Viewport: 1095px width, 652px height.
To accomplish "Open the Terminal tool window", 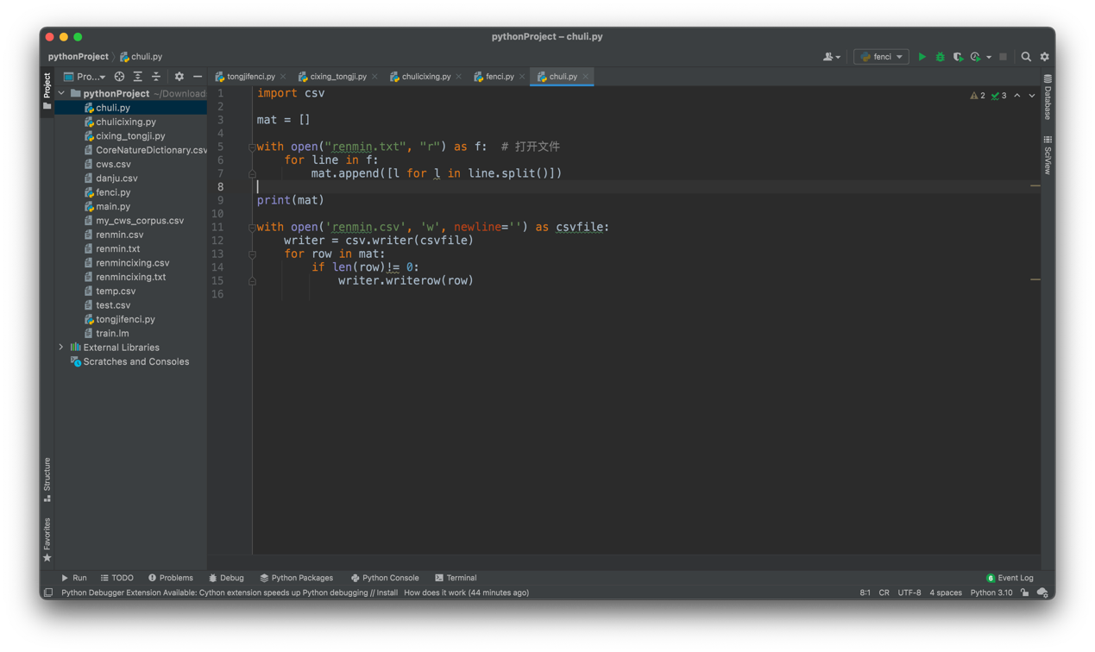I will [x=456, y=578].
